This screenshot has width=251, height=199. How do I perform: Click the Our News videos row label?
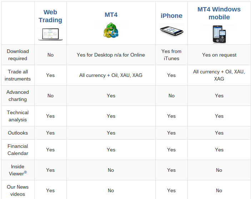point(18,190)
